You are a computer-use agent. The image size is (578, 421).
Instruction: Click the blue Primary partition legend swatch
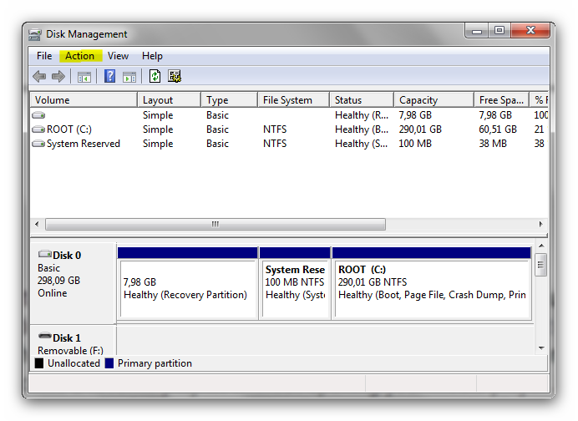point(109,363)
